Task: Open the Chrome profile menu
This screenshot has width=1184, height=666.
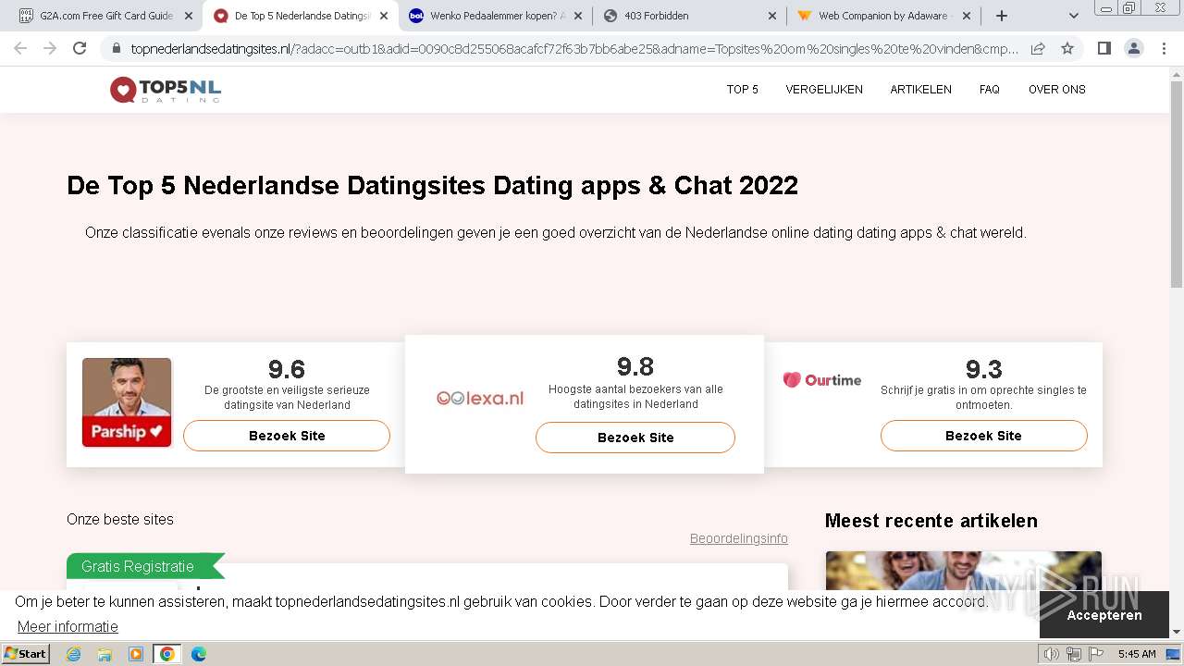Action: click(x=1133, y=48)
